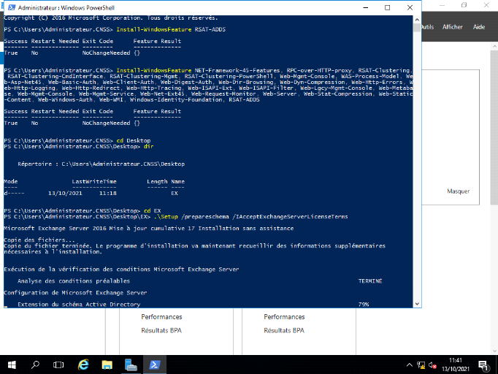498x374 pixels.
Task: Select the PowerShell taskbar icon
Action: [155, 365]
